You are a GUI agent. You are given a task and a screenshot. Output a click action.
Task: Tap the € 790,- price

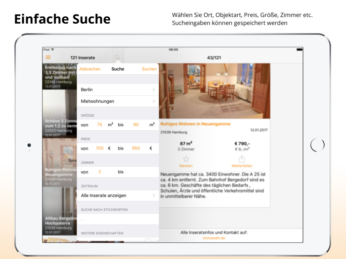point(242,144)
